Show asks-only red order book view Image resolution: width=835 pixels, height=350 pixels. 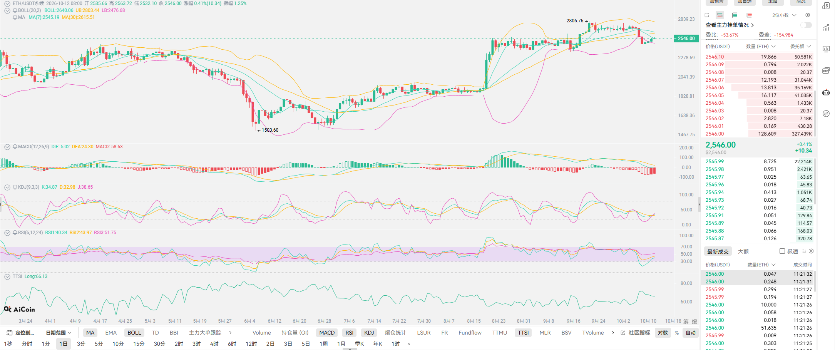coord(749,15)
